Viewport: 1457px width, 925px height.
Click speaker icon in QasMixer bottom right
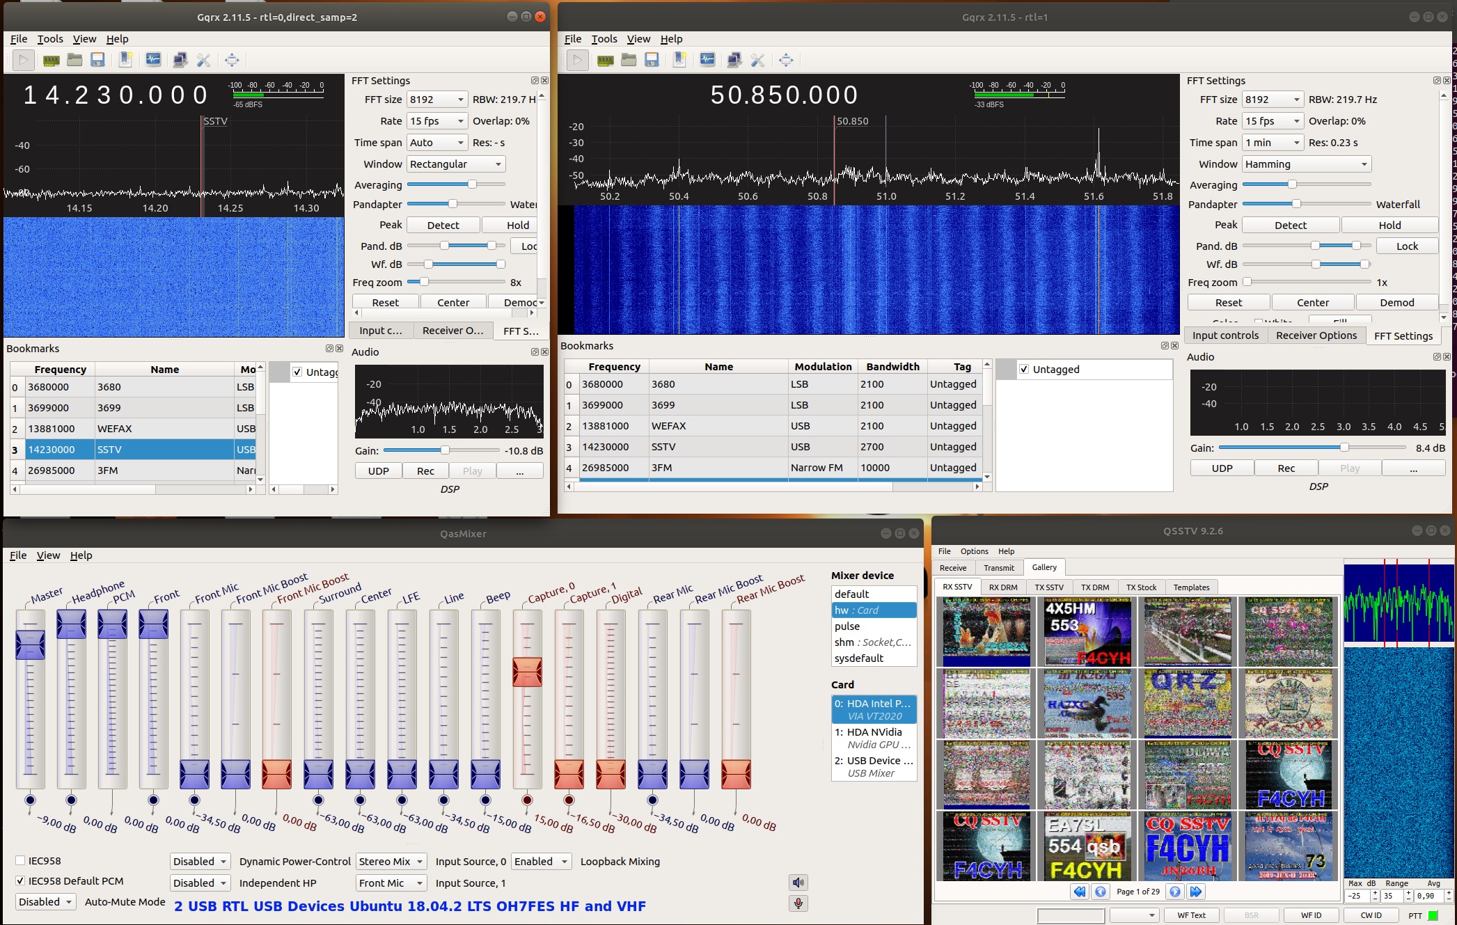[x=798, y=883]
